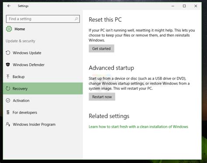Select the Backup section
The height and width of the screenshot is (163, 207).
pyautogui.click(x=43, y=77)
